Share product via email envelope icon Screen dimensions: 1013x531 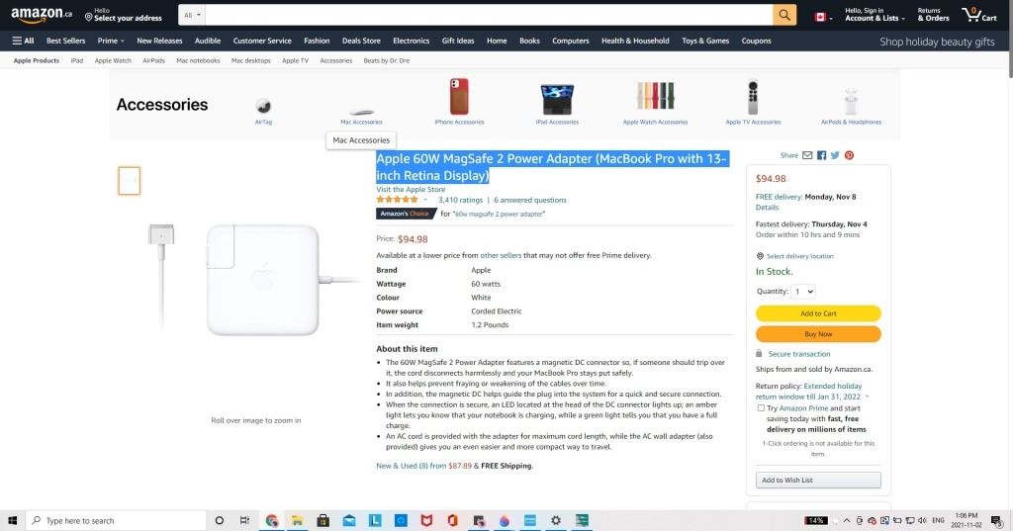pyautogui.click(x=807, y=155)
